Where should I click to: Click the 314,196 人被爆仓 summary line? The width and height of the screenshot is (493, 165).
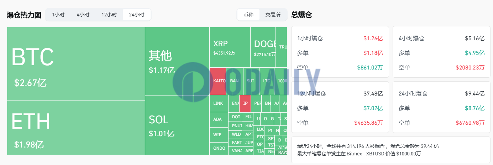click(368, 146)
